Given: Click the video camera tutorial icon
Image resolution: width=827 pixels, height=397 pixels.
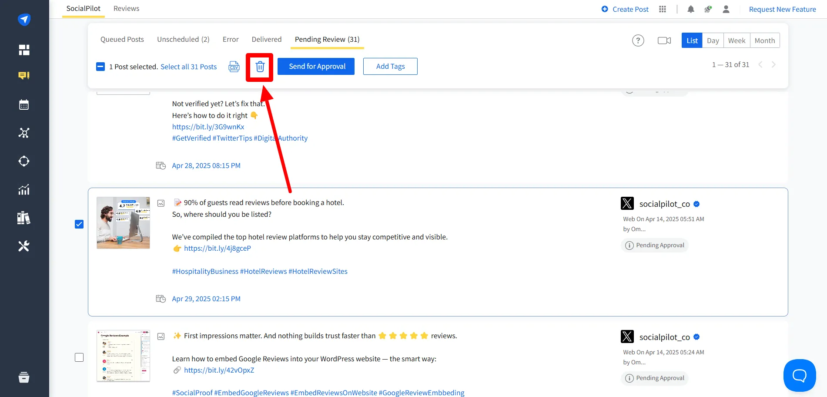Looking at the screenshot, I should coord(664,40).
